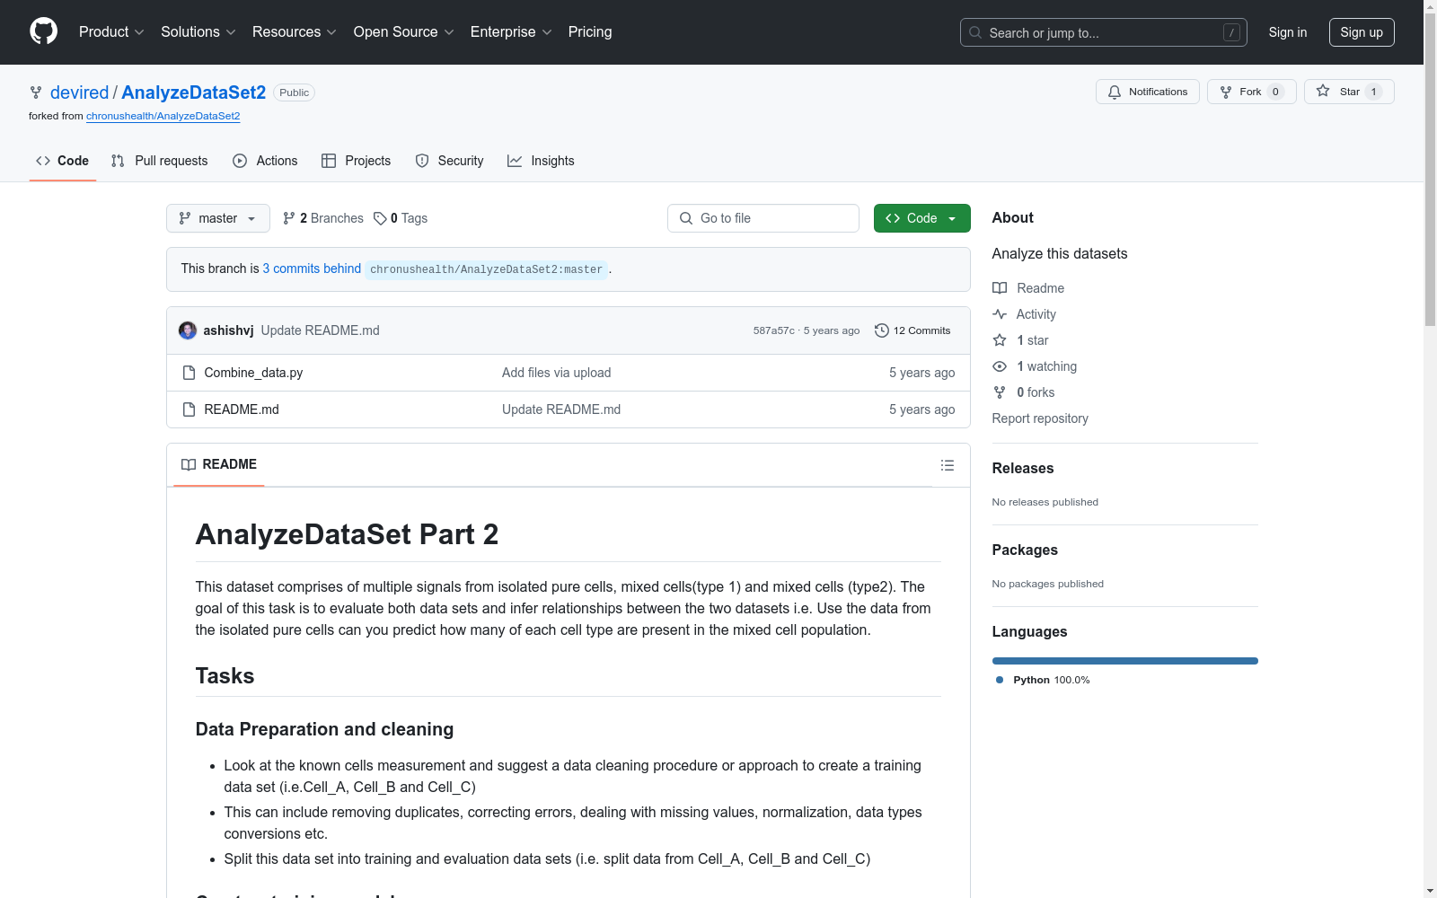Focus the Search or jump to field
Screen dimensions: 1437x898
(x=1103, y=32)
